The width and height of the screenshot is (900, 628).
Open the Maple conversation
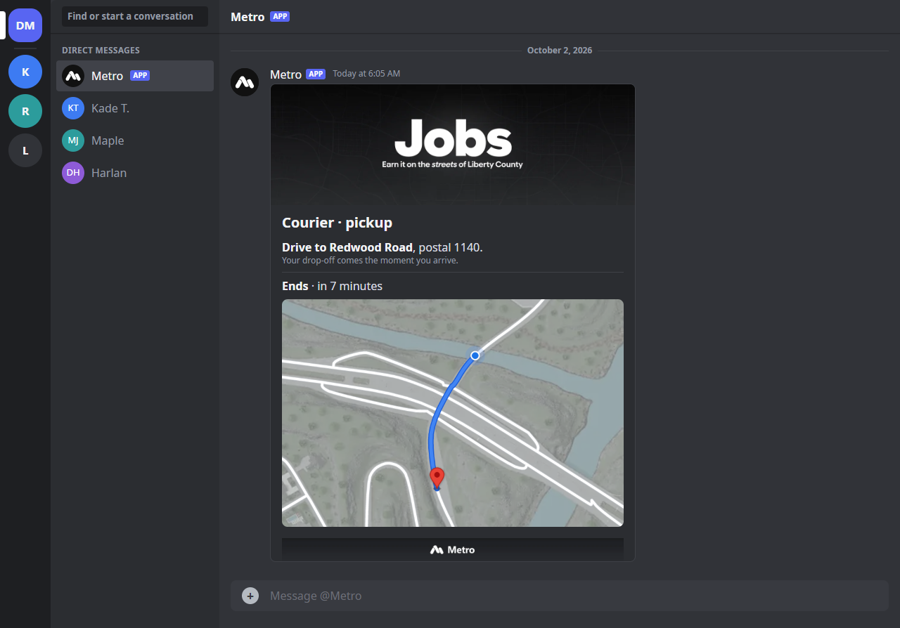(x=135, y=140)
